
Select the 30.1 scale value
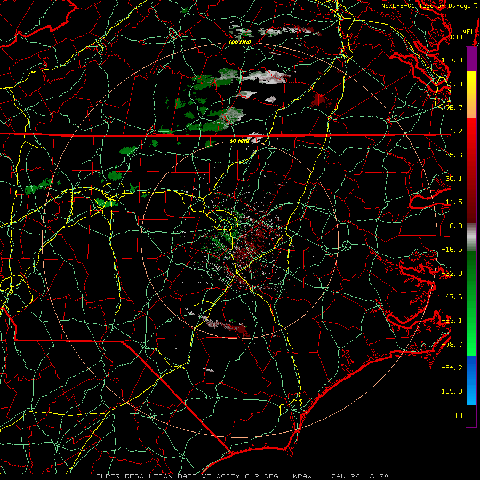pos(454,179)
